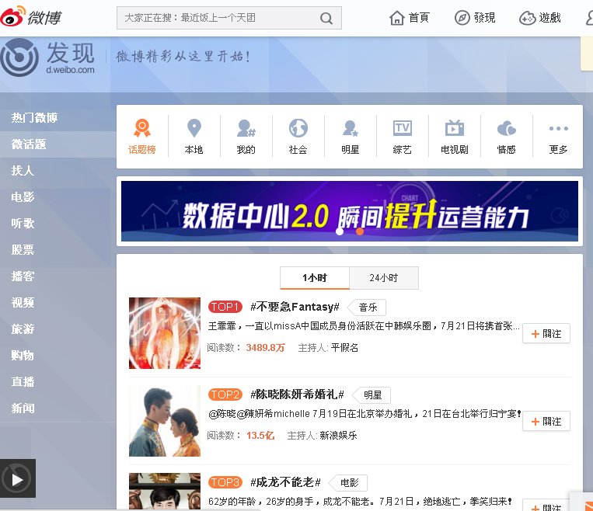Click the Weibo logo icon

pos(12,16)
